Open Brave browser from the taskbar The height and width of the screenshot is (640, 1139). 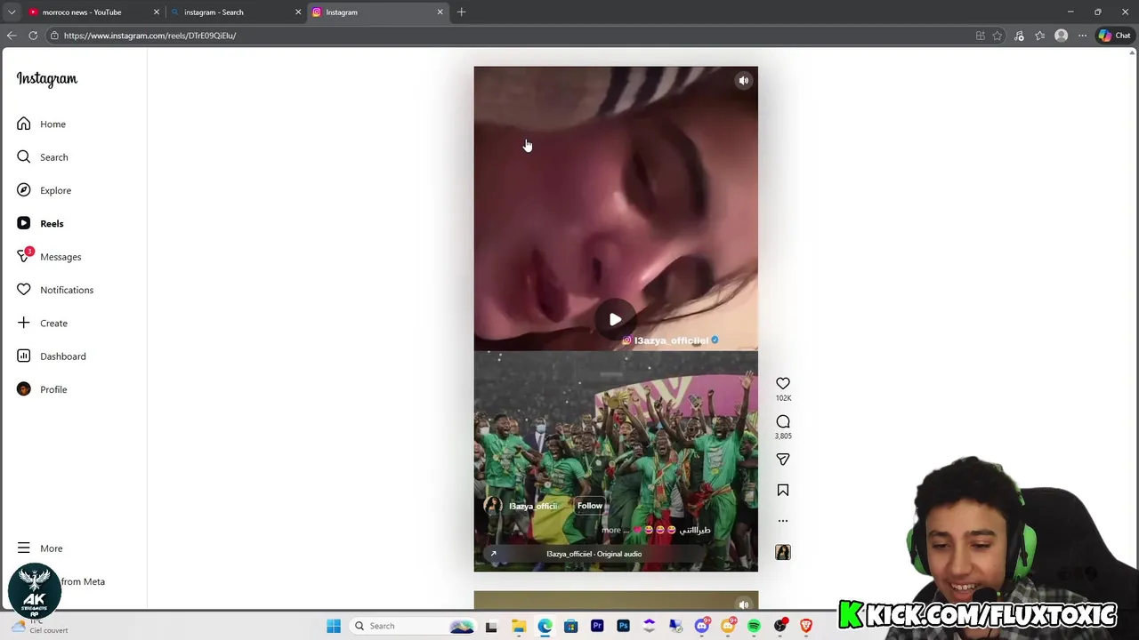[x=806, y=626]
